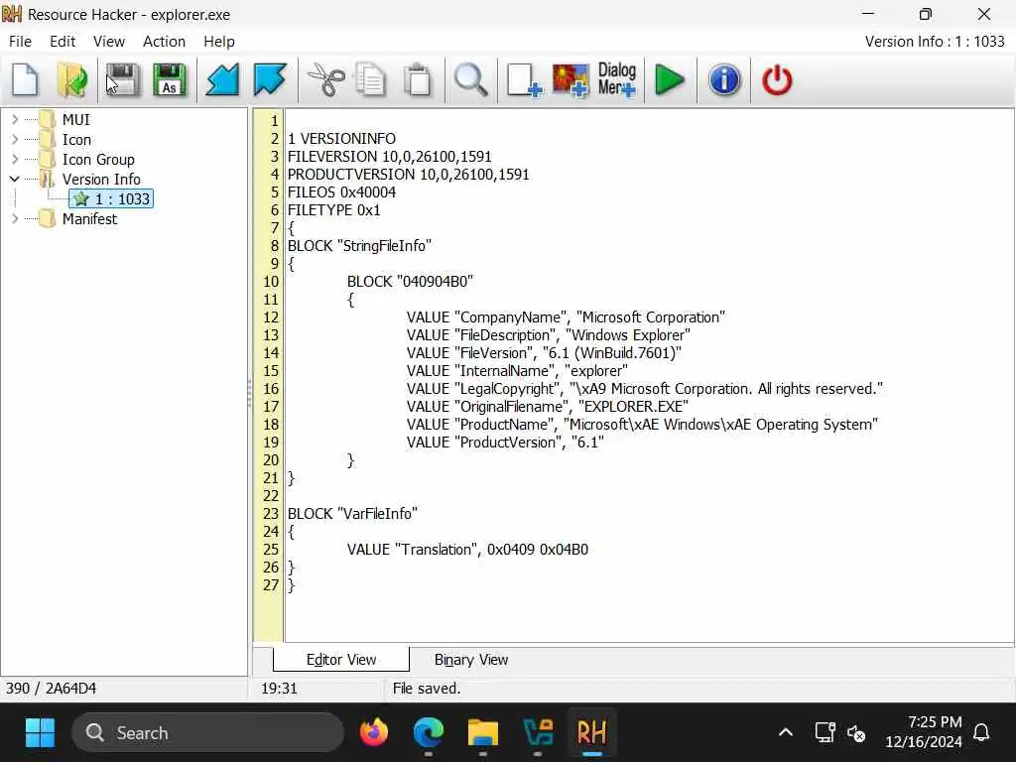
Task: Open File Explorer from the taskbar
Action: pos(483,733)
